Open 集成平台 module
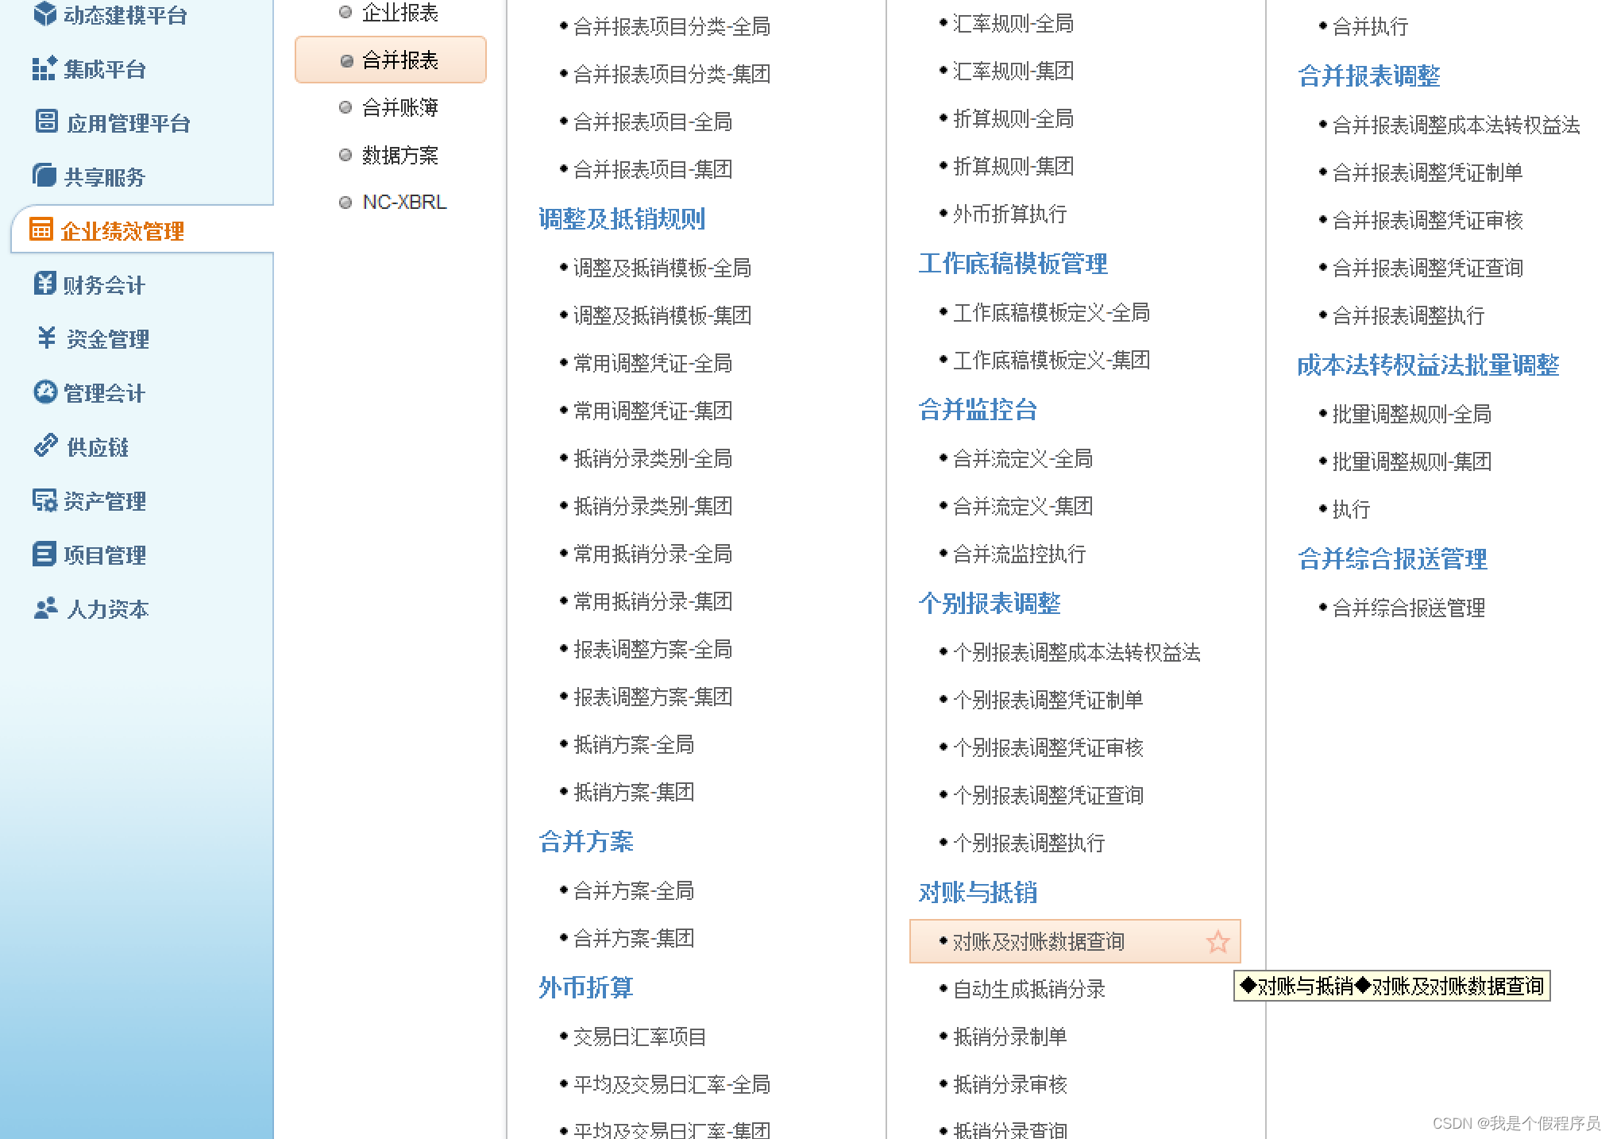The height and width of the screenshot is (1139, 1613). pyautogui.click(x=105, y=70)
